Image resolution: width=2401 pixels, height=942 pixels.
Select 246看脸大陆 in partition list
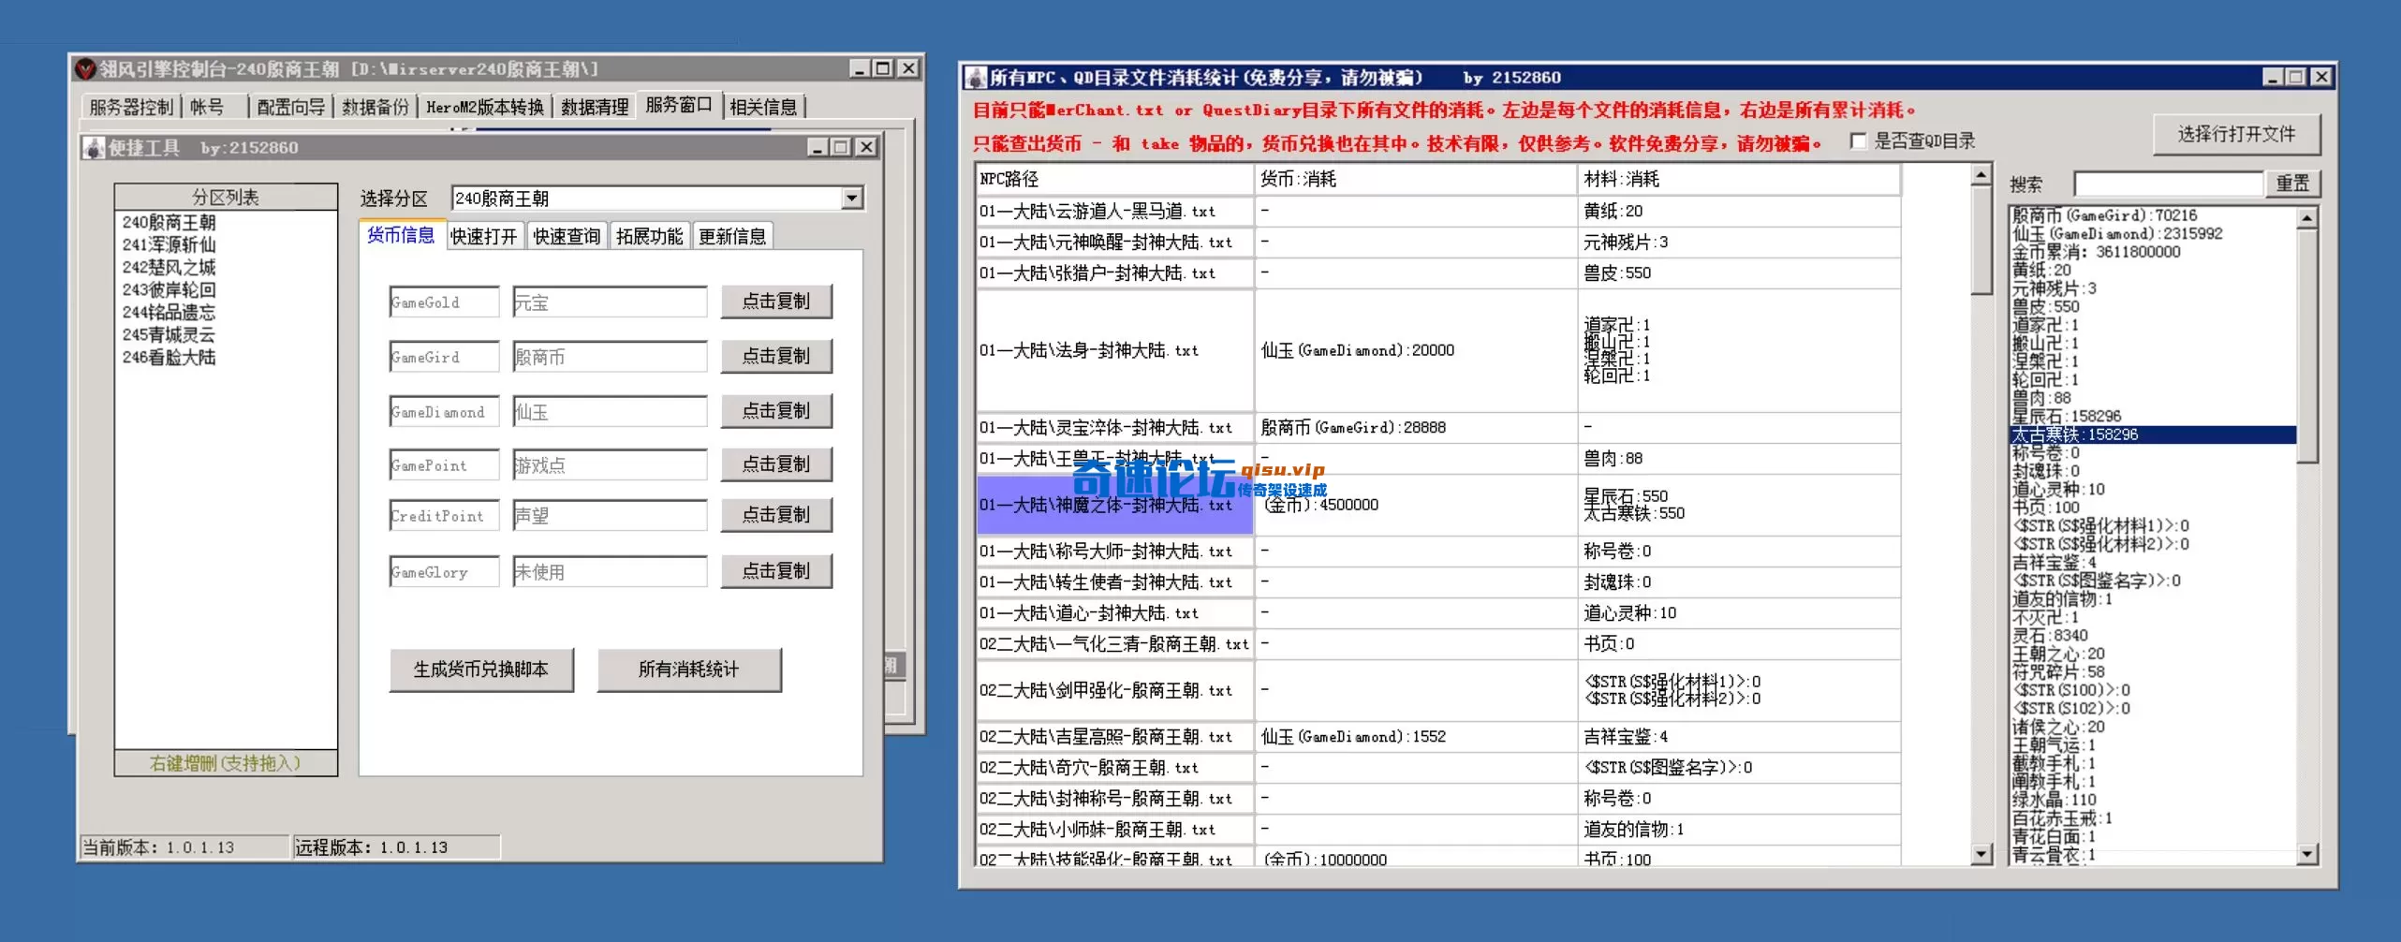[x=225, y=357]
